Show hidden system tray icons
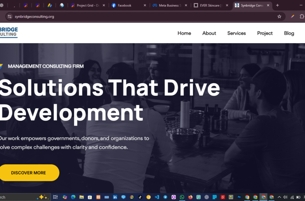Image resolution: width=305 pixels, height=201 pixels. [x=279, y=197]
